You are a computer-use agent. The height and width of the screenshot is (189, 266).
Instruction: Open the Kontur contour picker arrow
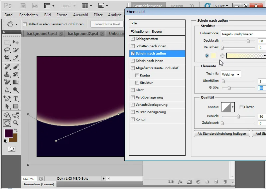pos(232,107)
